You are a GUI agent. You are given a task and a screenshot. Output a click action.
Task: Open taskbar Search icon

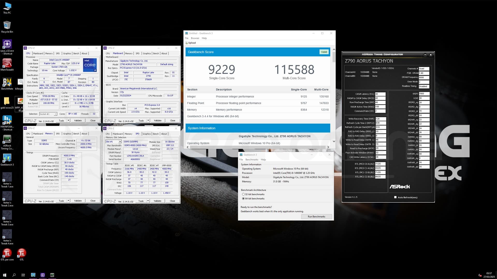[x=14, y=275]
